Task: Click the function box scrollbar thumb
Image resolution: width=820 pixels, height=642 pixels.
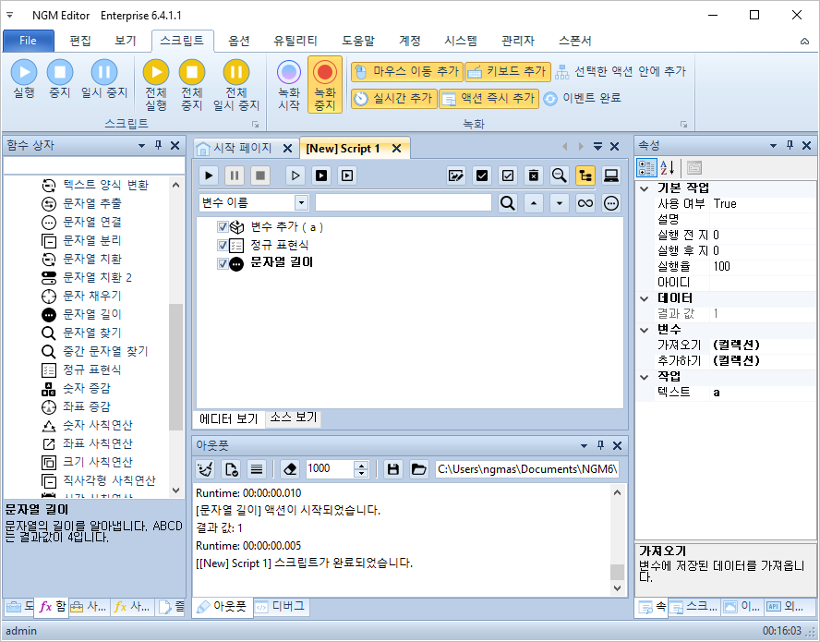Action: [175, 366]
